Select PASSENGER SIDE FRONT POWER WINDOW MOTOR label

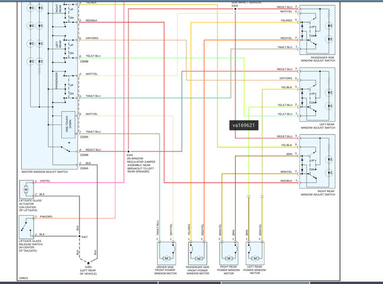tap(197, 270)
